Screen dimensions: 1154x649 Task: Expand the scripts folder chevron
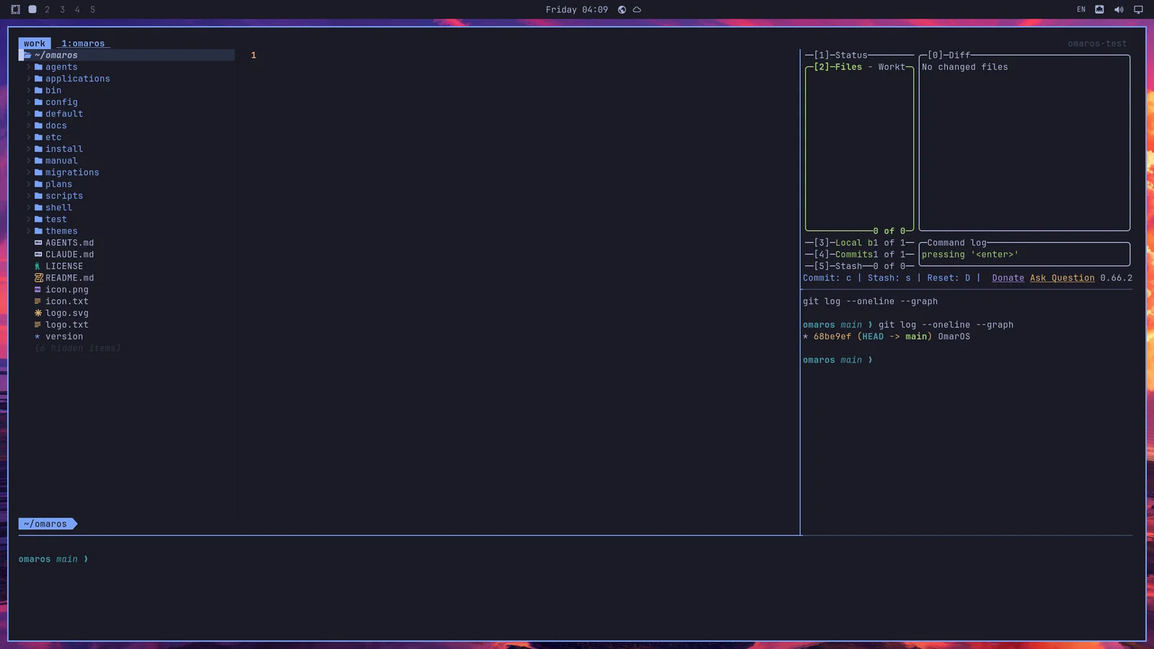(29, 195)
